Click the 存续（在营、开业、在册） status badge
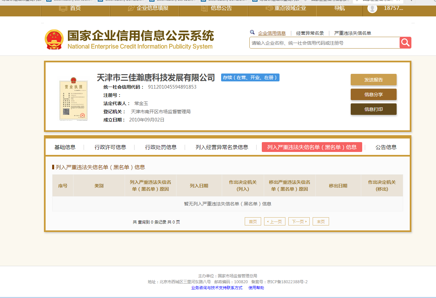 coord(250,77)
